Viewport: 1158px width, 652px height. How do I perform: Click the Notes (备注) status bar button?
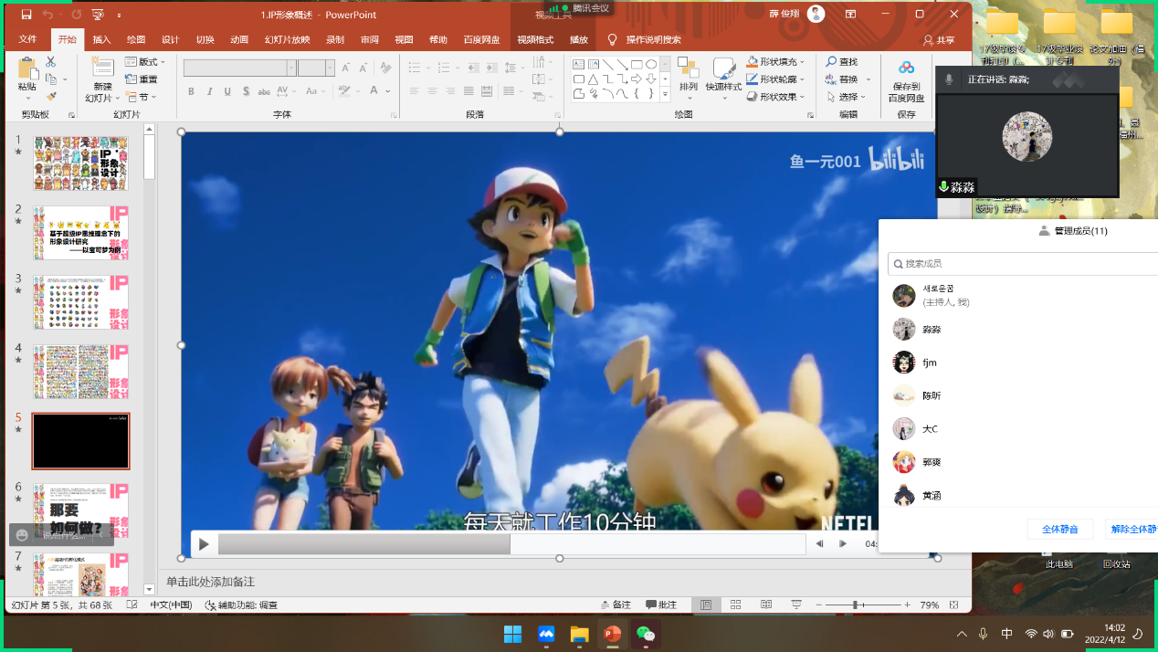click(616, 605)
